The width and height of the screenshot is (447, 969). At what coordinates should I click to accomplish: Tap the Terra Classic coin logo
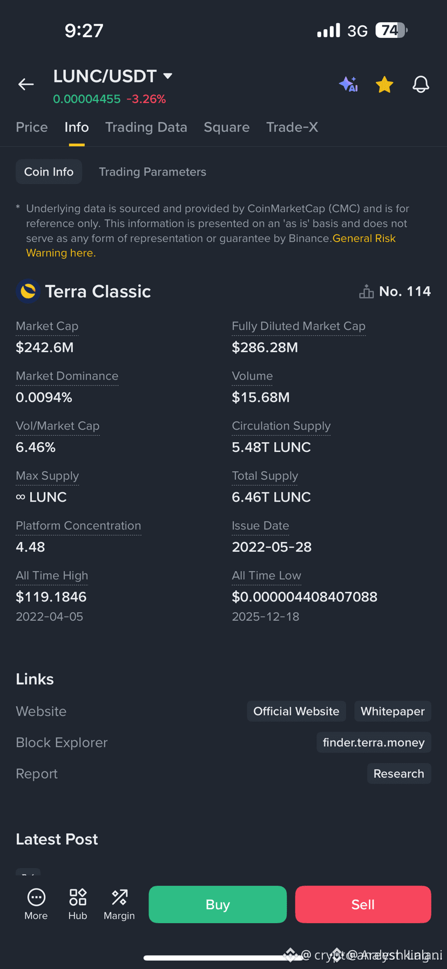coord(28,292)
